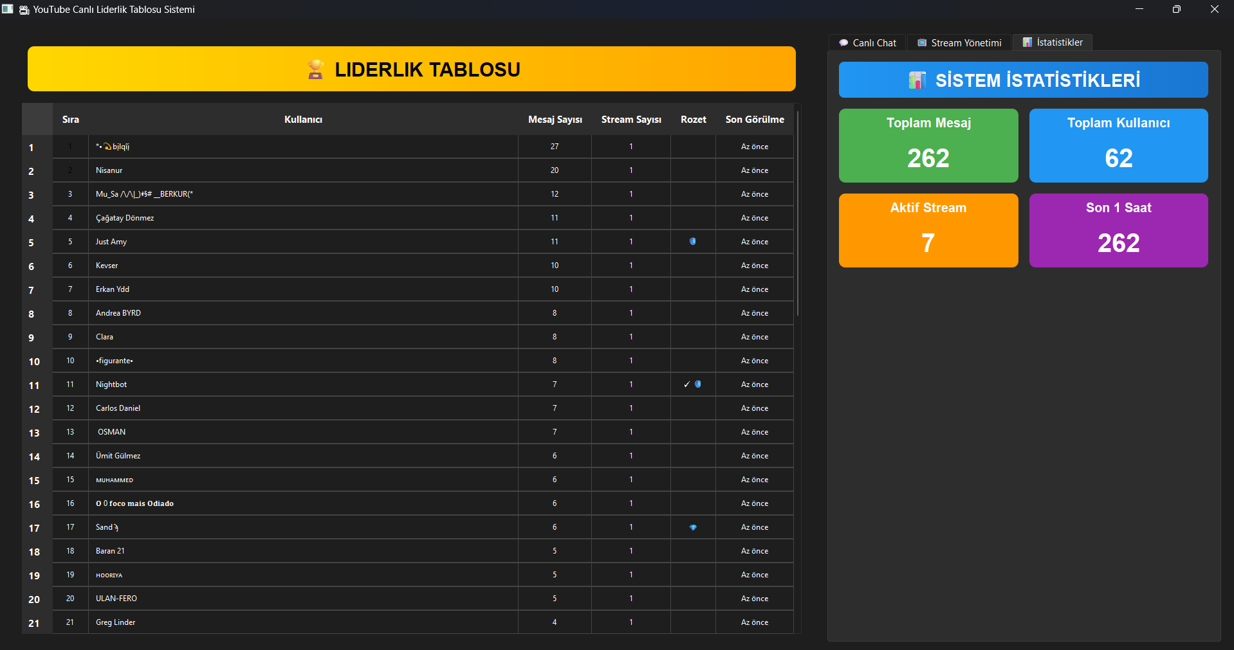This screenshot has height=650, width=1234.
Task: Click message count 12 in Mu_Sa BERKUR row
Action: coord(555,194)
